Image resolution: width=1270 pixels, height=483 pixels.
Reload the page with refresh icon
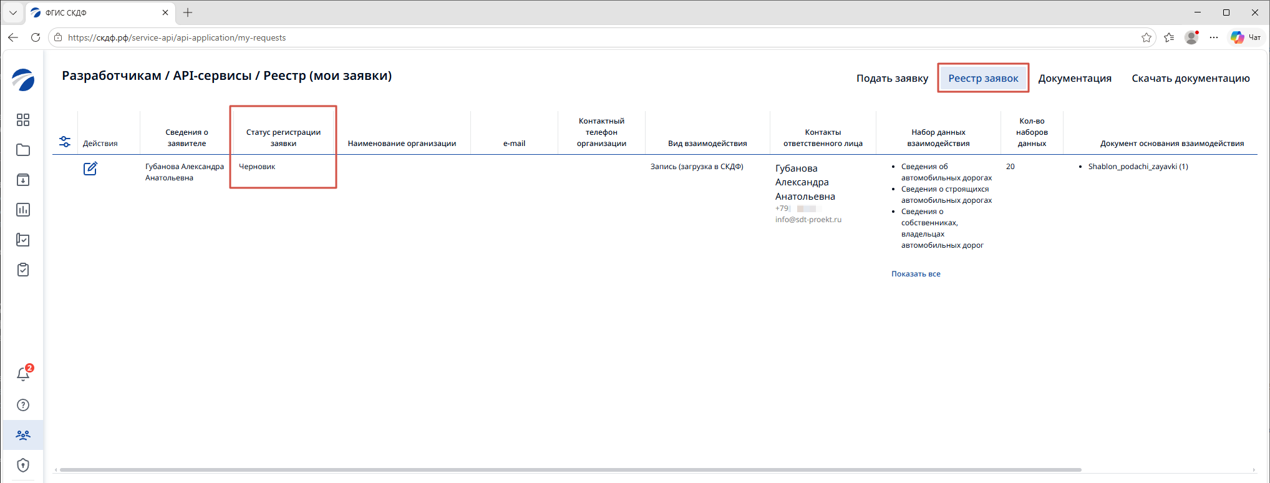coord(36,37)
